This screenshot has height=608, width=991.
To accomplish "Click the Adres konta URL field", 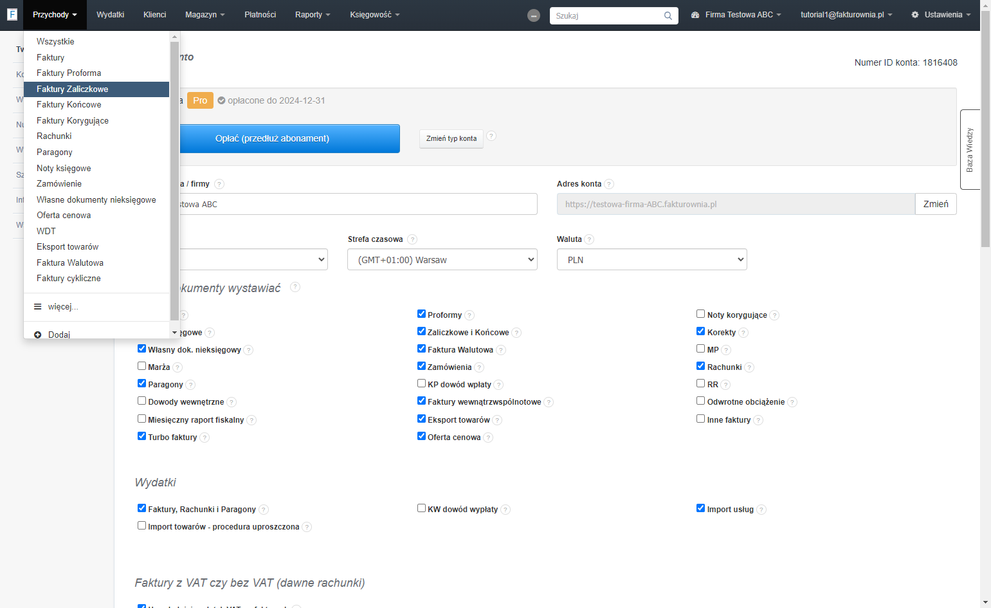I will 736,204.
